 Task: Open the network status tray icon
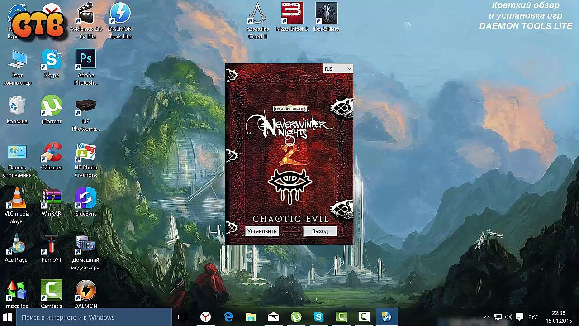(498, 317)
